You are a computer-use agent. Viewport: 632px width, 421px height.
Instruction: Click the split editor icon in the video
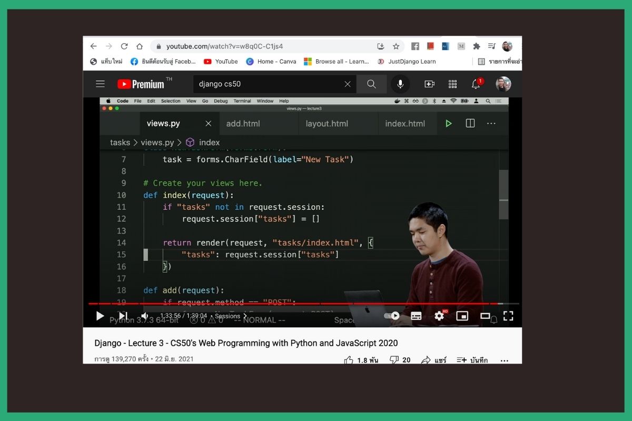pyautogui.click(x=470, y=123)
